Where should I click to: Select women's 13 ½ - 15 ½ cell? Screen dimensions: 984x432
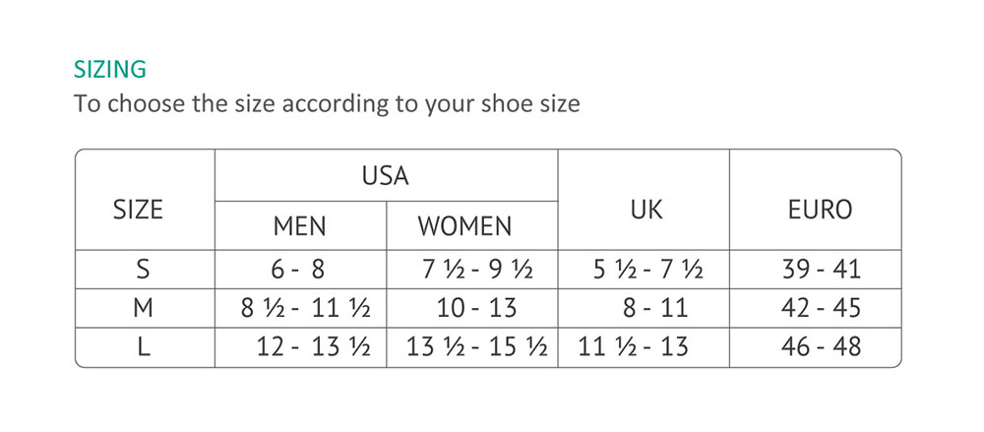(x=477, y=346)
